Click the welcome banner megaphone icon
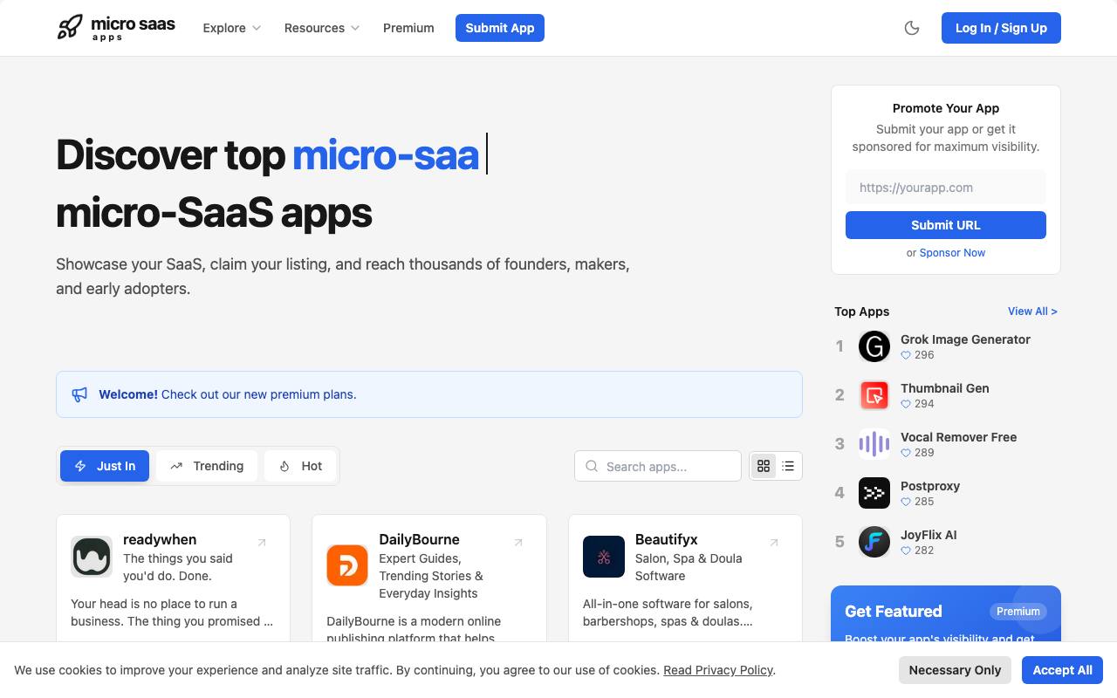The width and height of the screenshot is (1117, 698). click(x=79, y=394)
